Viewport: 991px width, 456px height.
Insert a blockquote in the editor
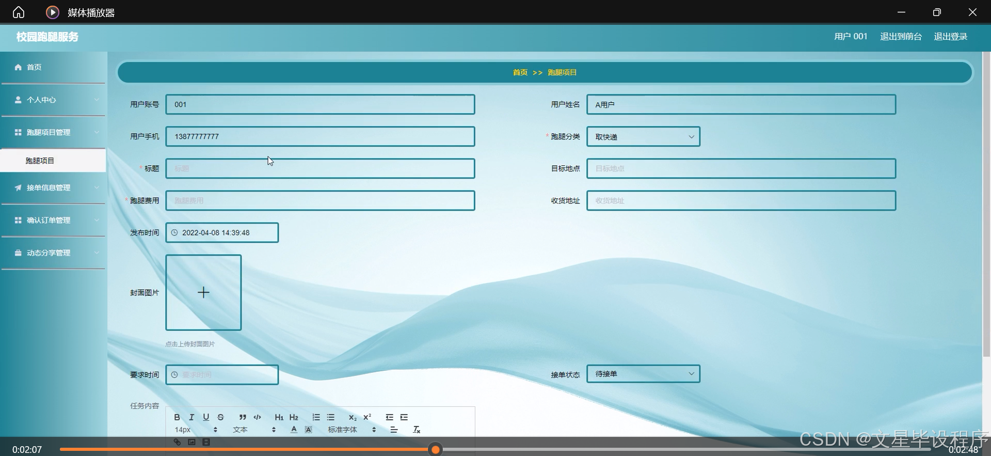243,417
